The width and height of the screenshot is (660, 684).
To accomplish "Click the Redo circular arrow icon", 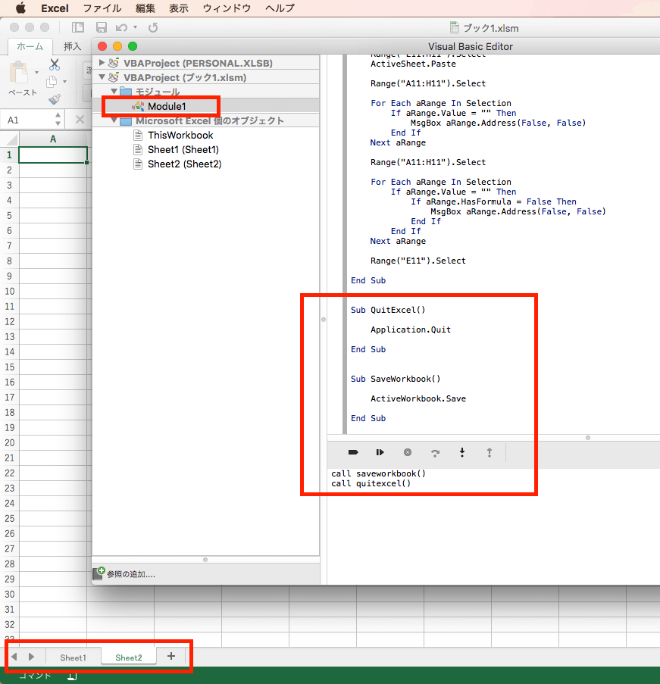I will tap(153, 28).
